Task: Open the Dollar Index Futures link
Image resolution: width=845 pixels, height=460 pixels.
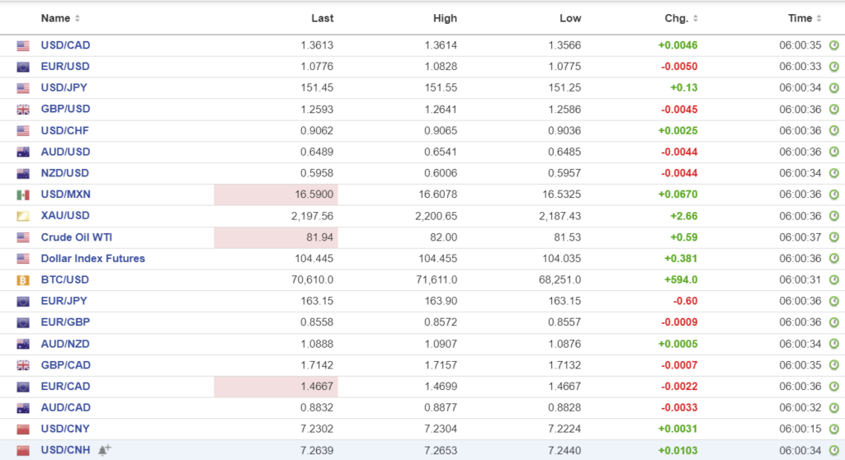Action: pyautogui.click(x=92, y=259)
